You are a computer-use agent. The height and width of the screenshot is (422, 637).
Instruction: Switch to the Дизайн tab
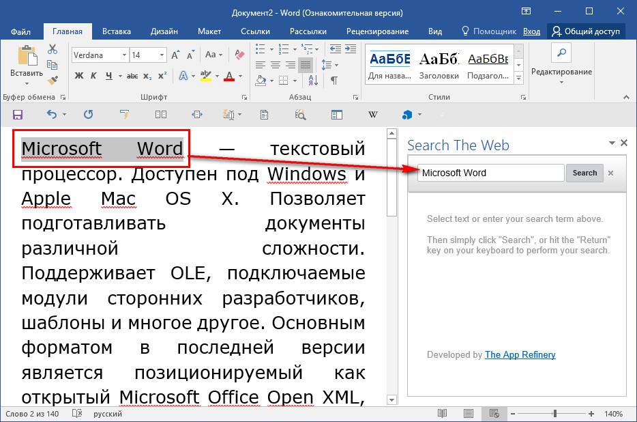pos(164,31)
